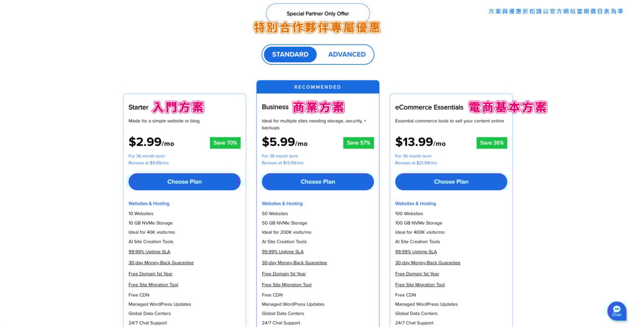Choose Plan for the Starter package

[184, 181]
